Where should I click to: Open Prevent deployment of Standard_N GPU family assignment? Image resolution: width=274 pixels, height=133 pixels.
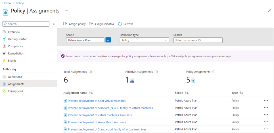click(x=110, y=108)
